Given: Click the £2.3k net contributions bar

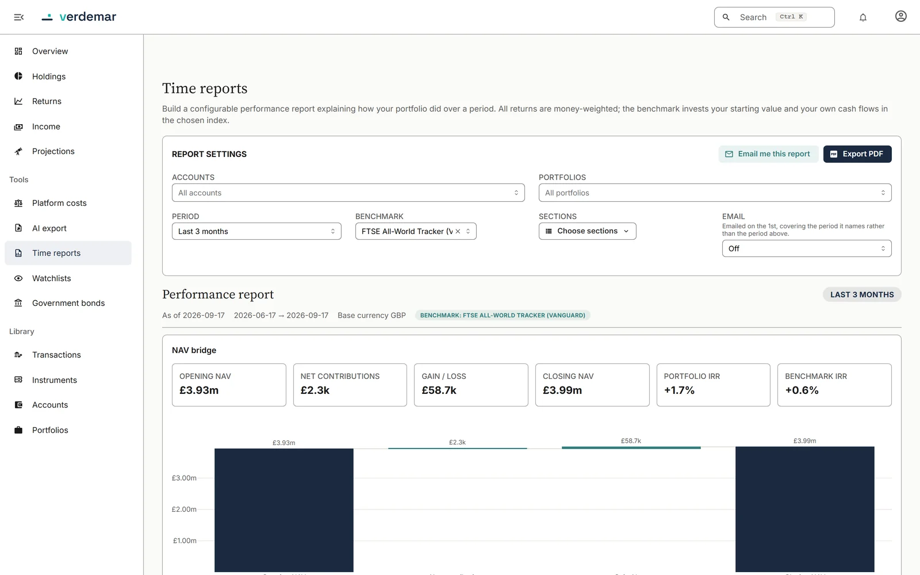Looking at the screenshot, I should click(458, 448).
